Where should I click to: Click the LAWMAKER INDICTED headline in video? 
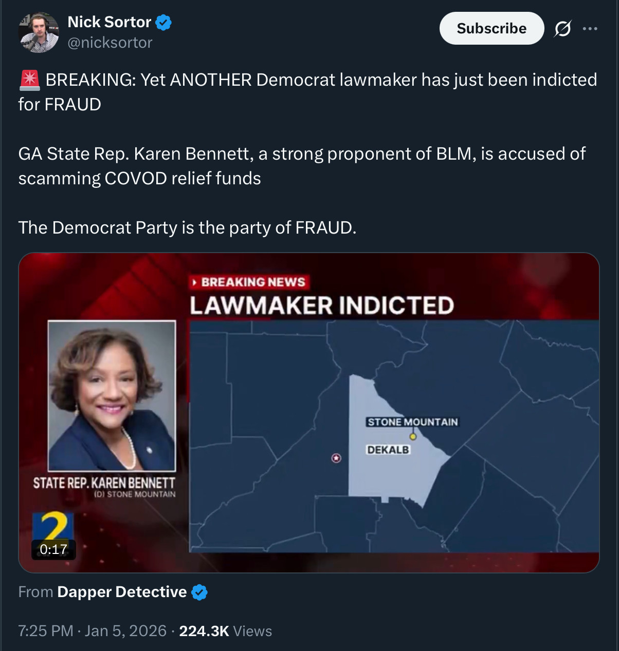tap(322, 305)
